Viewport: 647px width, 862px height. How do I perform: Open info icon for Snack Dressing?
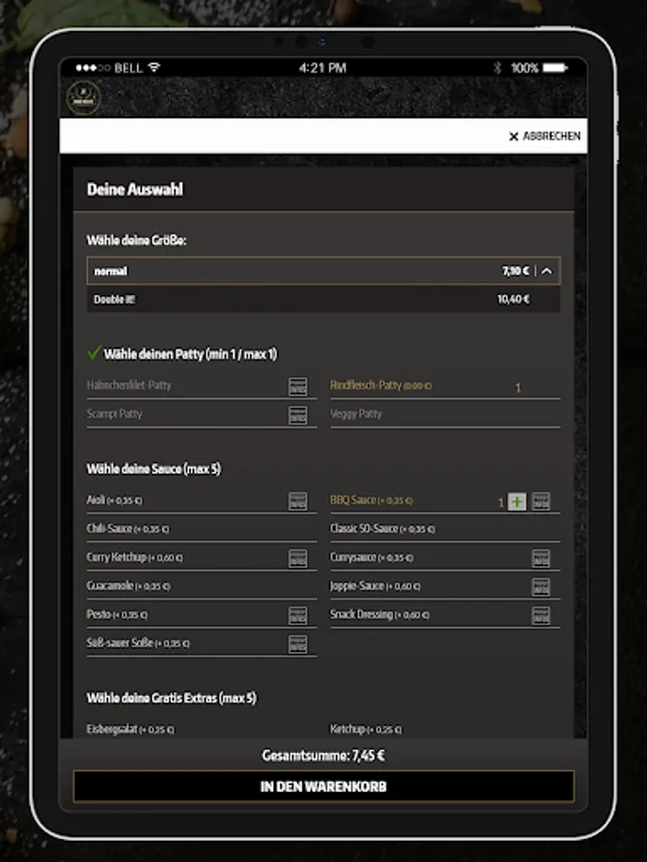pos(541,616)
